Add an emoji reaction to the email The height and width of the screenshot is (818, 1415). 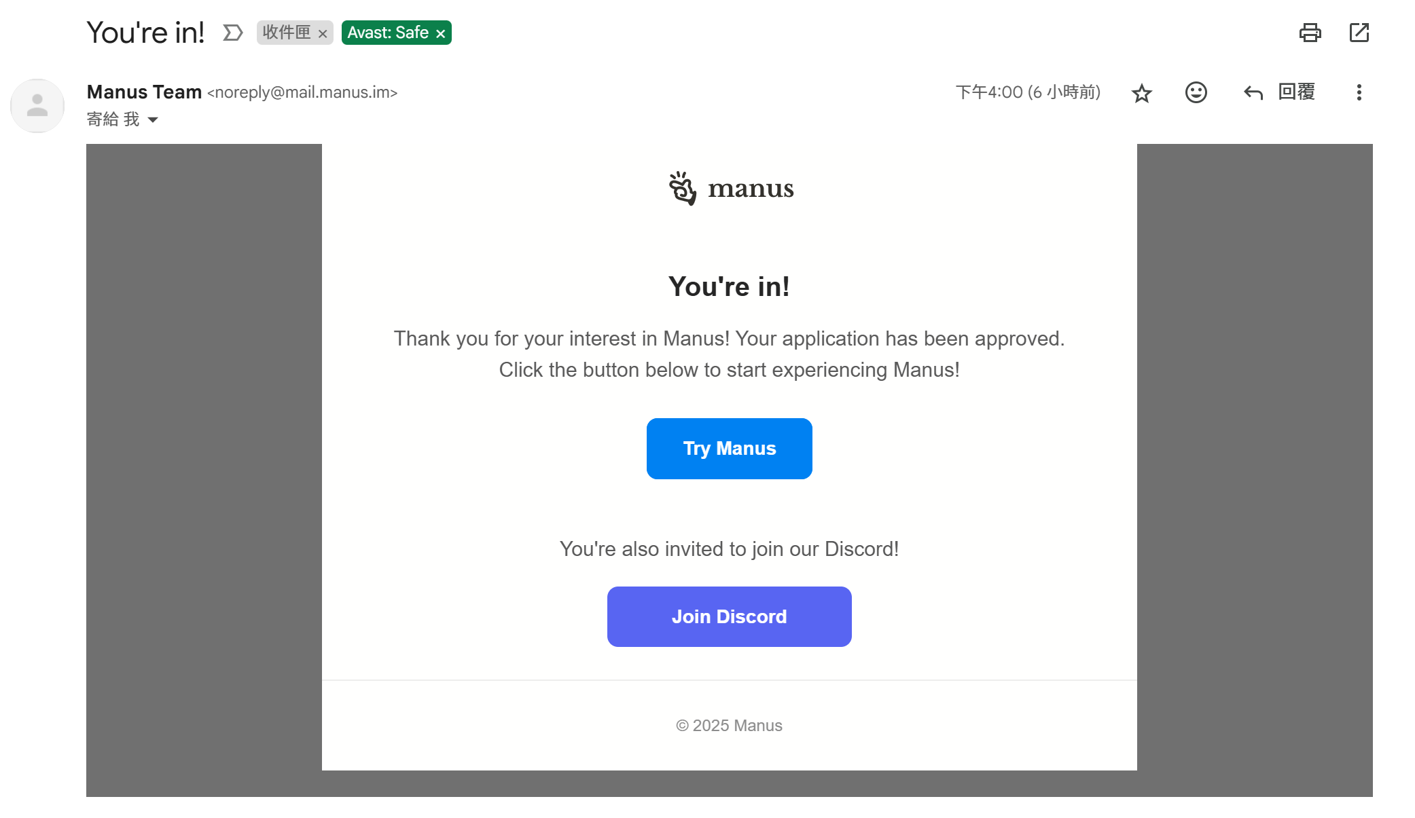[x=1196, y=92]
